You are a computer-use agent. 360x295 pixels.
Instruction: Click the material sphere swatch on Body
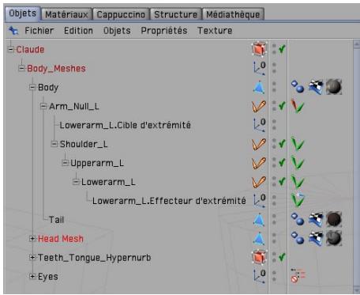[x=334, y=87]
